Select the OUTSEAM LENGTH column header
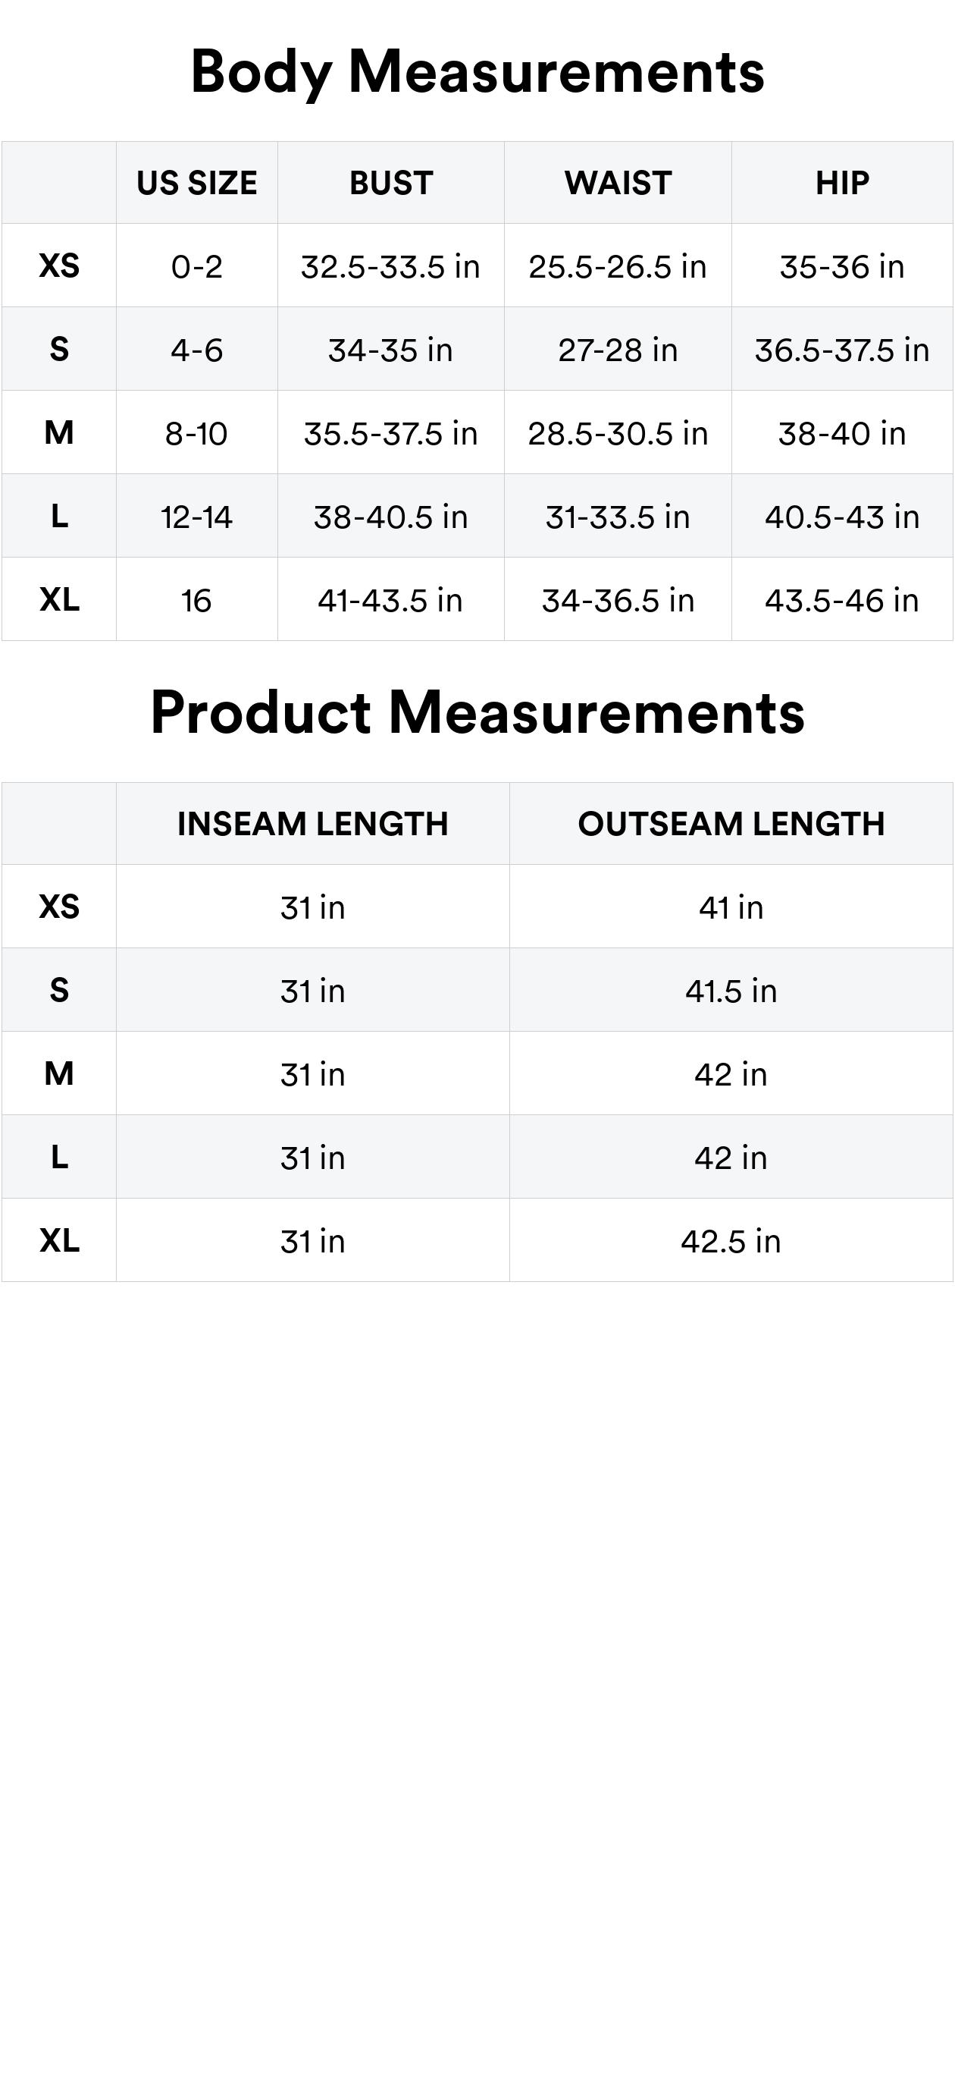This screenshot has width=955, height=2074. (731, 824)
